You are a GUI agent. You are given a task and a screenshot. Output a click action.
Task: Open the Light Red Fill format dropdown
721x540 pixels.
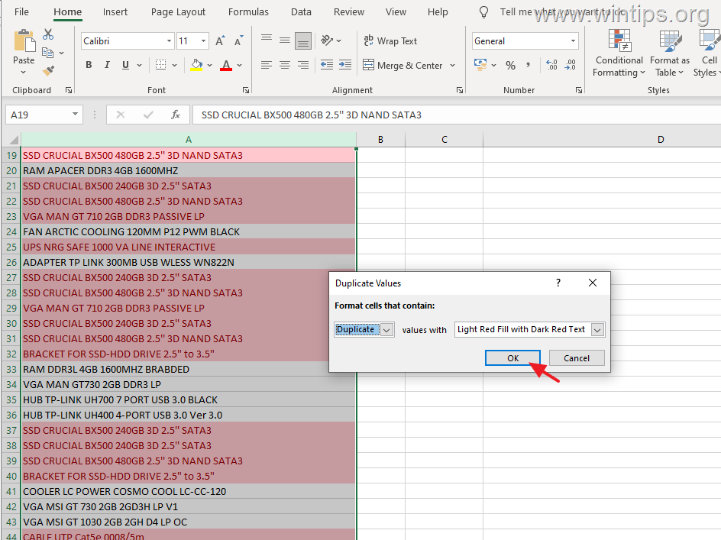(597, 330)
